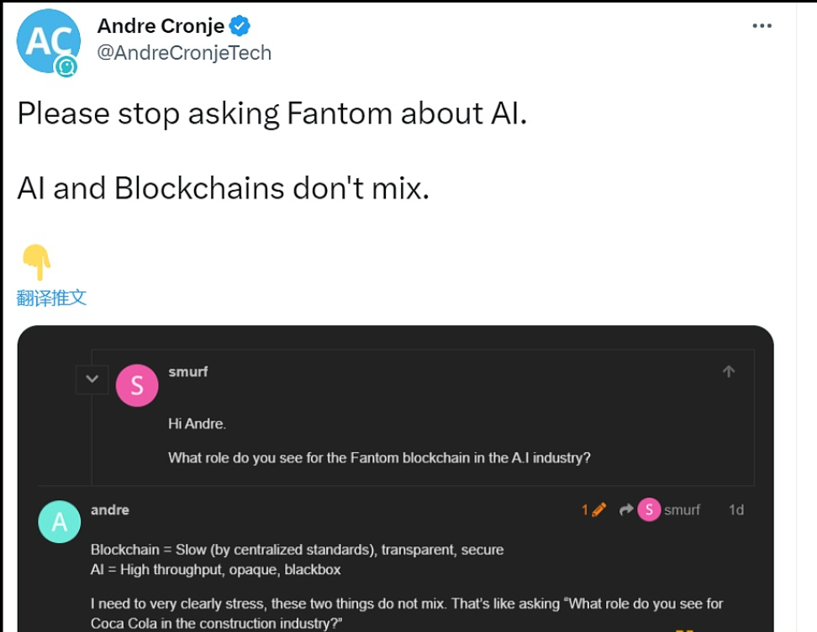This screenshot has height=632, width=817.
Task: Click the tweet text about Fantom and AI
Action: click(272, 113)
